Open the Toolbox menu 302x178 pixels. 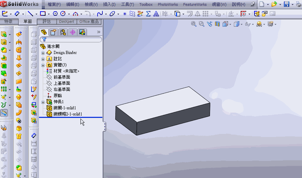(x=146, y=4)
